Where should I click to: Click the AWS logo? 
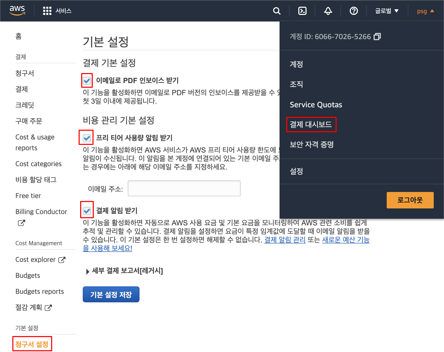[x=17, y=11]
